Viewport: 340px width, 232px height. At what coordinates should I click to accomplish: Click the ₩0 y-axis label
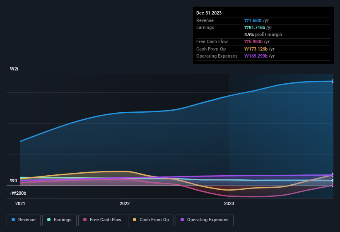[x=13, y=181]
